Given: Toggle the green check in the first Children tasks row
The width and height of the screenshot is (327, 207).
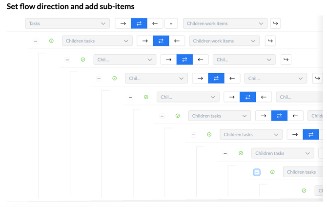Looking at the screenshot, I should (51, 41).
